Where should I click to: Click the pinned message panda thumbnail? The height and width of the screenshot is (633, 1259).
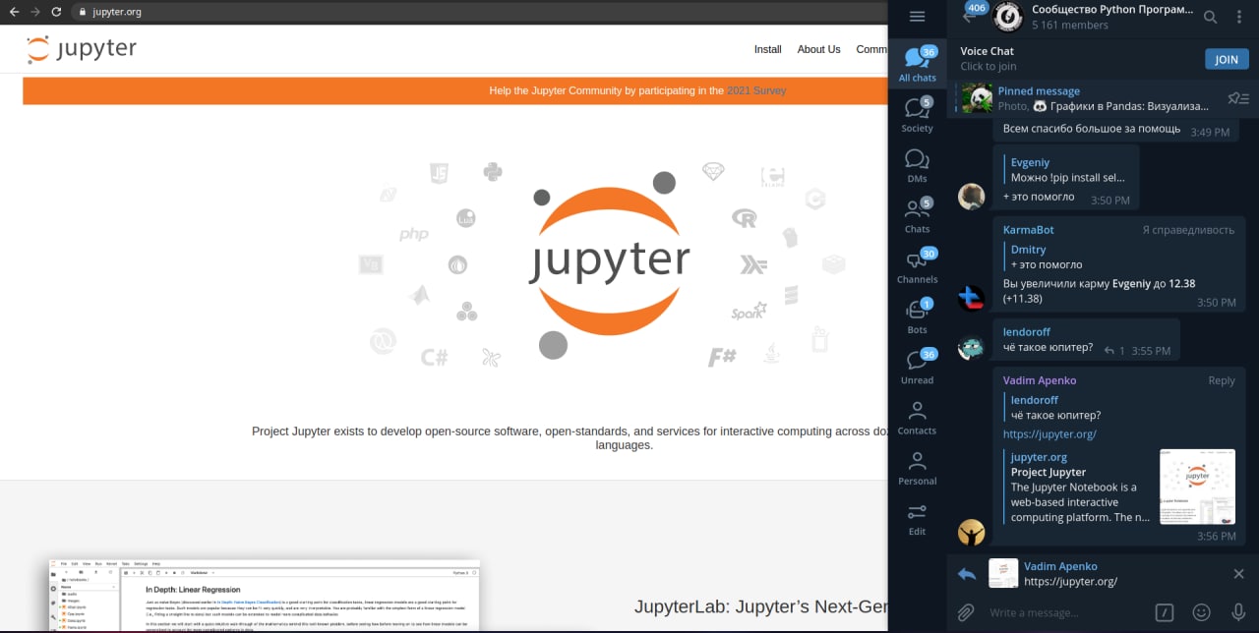coord(978,98)
